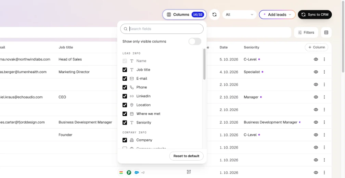Open three-dot menu for Business Development Manager row
Viewport: 345px width, 178px height.
point(324,122)
